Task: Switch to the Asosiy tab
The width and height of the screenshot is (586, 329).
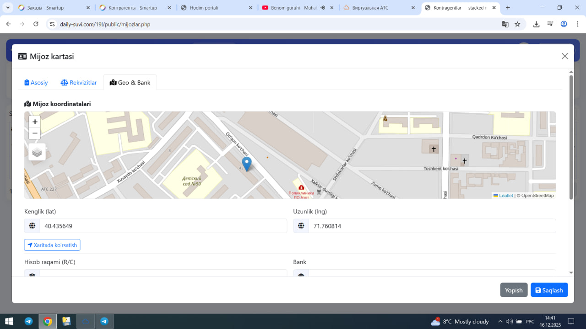Action: pyautogui.click(x=36, y=83)
